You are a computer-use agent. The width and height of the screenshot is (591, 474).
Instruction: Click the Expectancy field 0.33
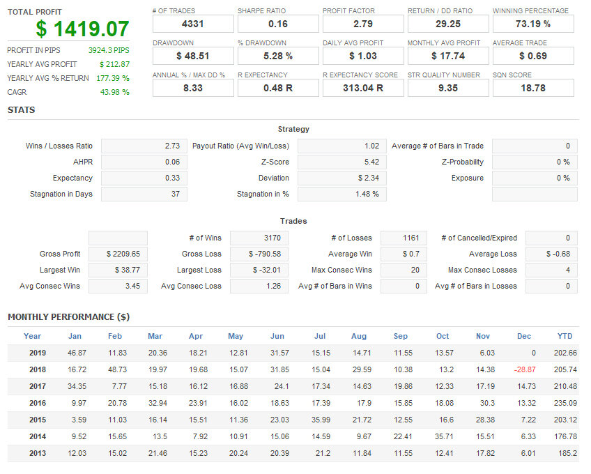pyautogui.click(x=144, y=178)
